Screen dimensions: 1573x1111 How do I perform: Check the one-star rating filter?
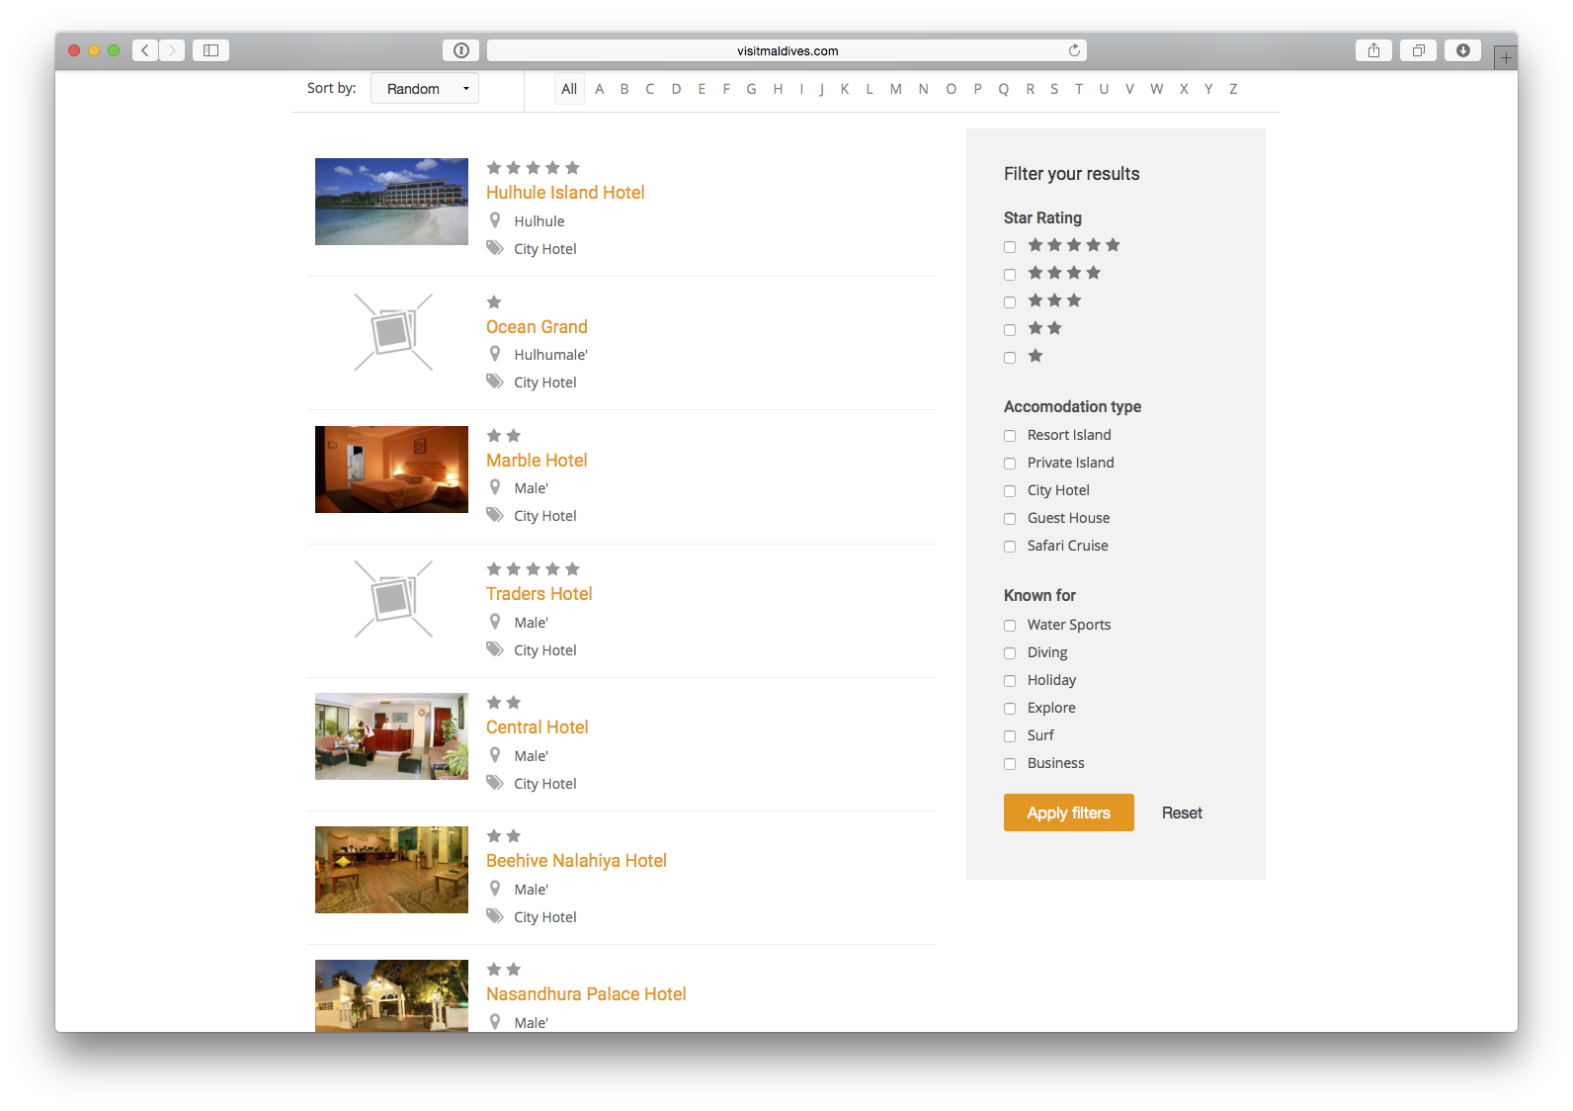(x=1010, y=358)
